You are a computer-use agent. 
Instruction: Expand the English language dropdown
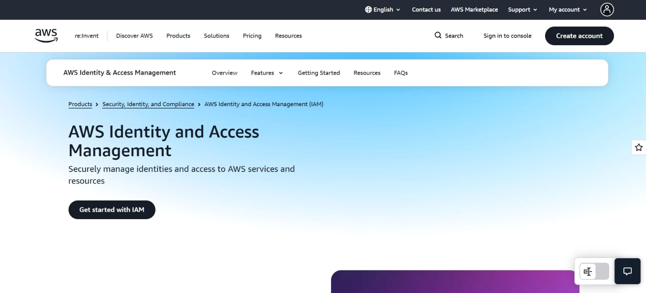tap(383, 10)
